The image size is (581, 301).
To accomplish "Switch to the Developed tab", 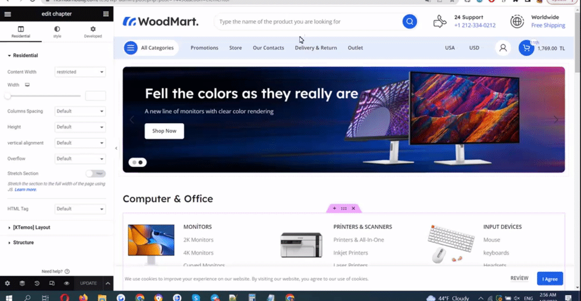I will click(x=92, y=33).
